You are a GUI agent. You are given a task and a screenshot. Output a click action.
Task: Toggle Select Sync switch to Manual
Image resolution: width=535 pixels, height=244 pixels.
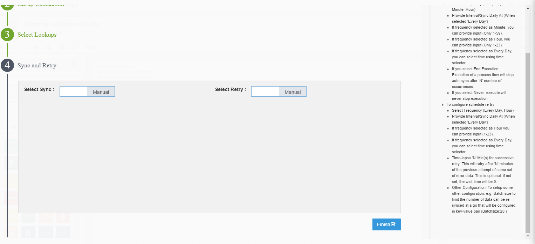101,91
